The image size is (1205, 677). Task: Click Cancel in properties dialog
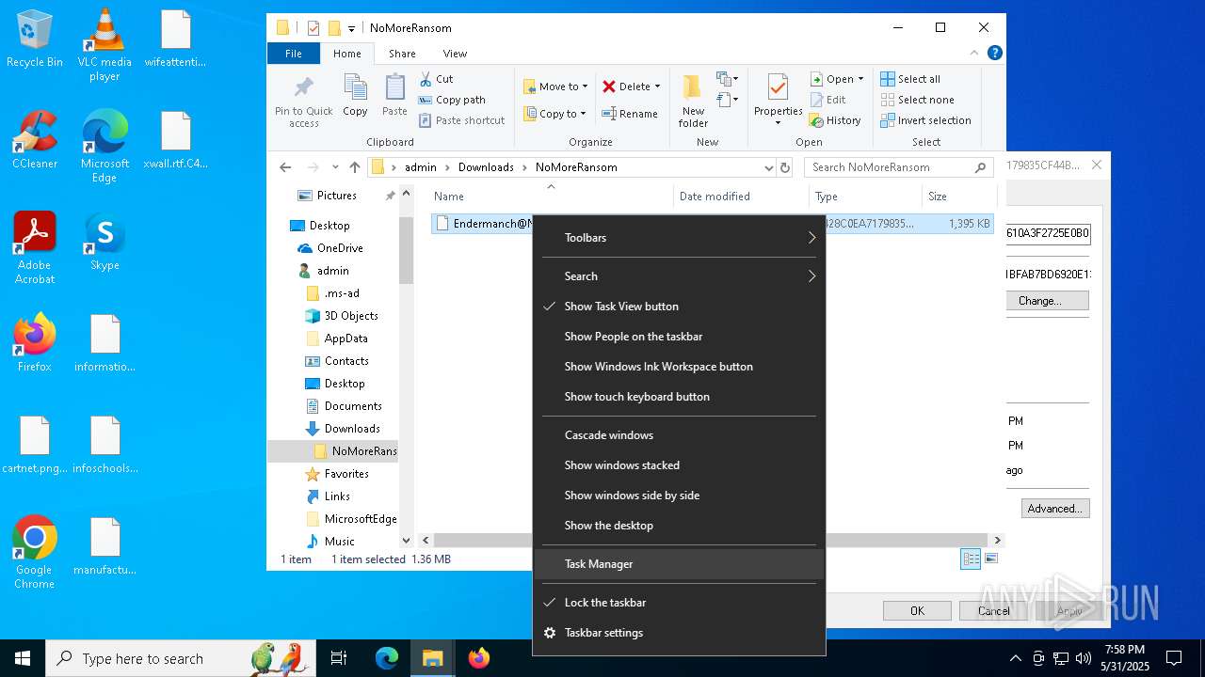coord(993,611)
